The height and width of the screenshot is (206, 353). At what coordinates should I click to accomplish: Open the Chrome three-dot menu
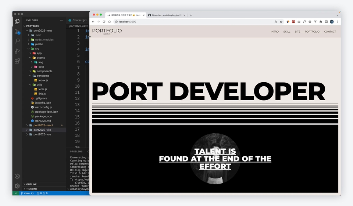tap(337, 22)
